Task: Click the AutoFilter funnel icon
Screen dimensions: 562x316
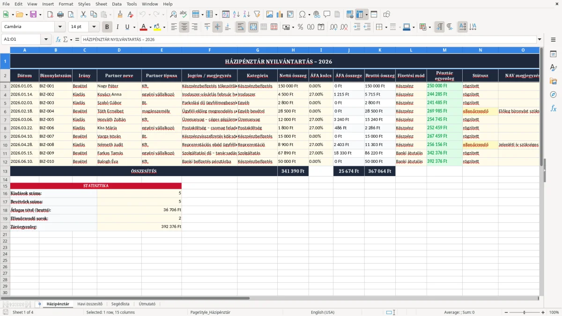Action: [257, 15]
